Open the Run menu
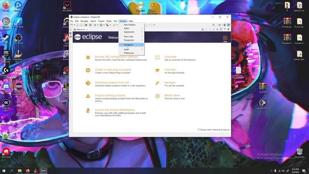The image size is (309, 174). pos(115,21)
